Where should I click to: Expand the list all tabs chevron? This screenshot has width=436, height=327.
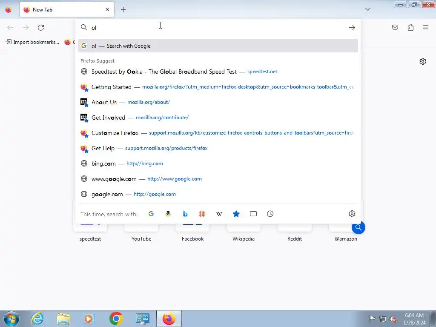(367, 9)
